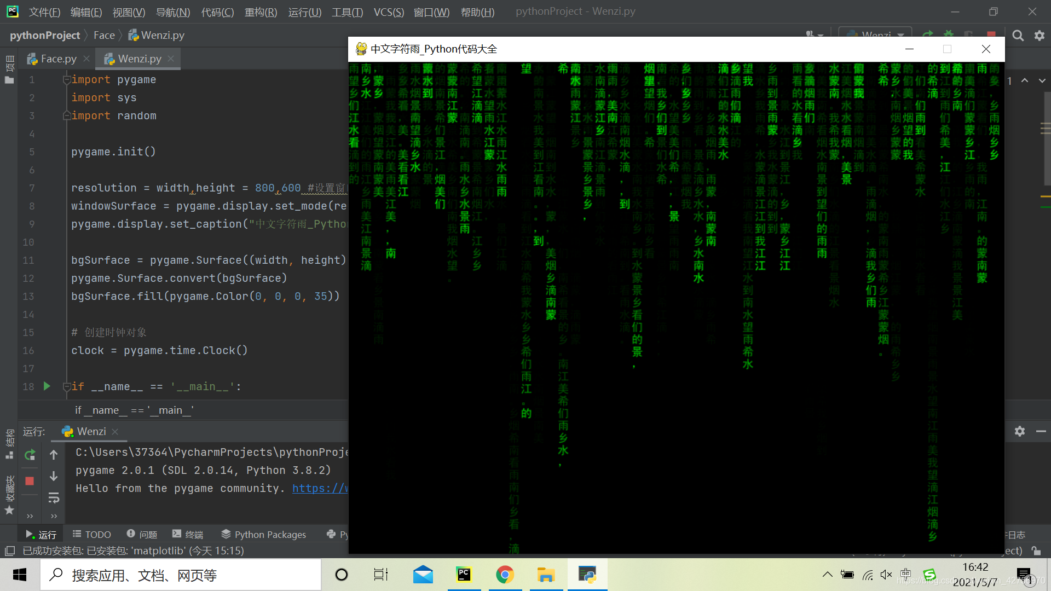The width and height of the screenshot is (1051, 591).
Task: Click the Search Everywhere magnifier icon
Action: tap(1018, 36)
